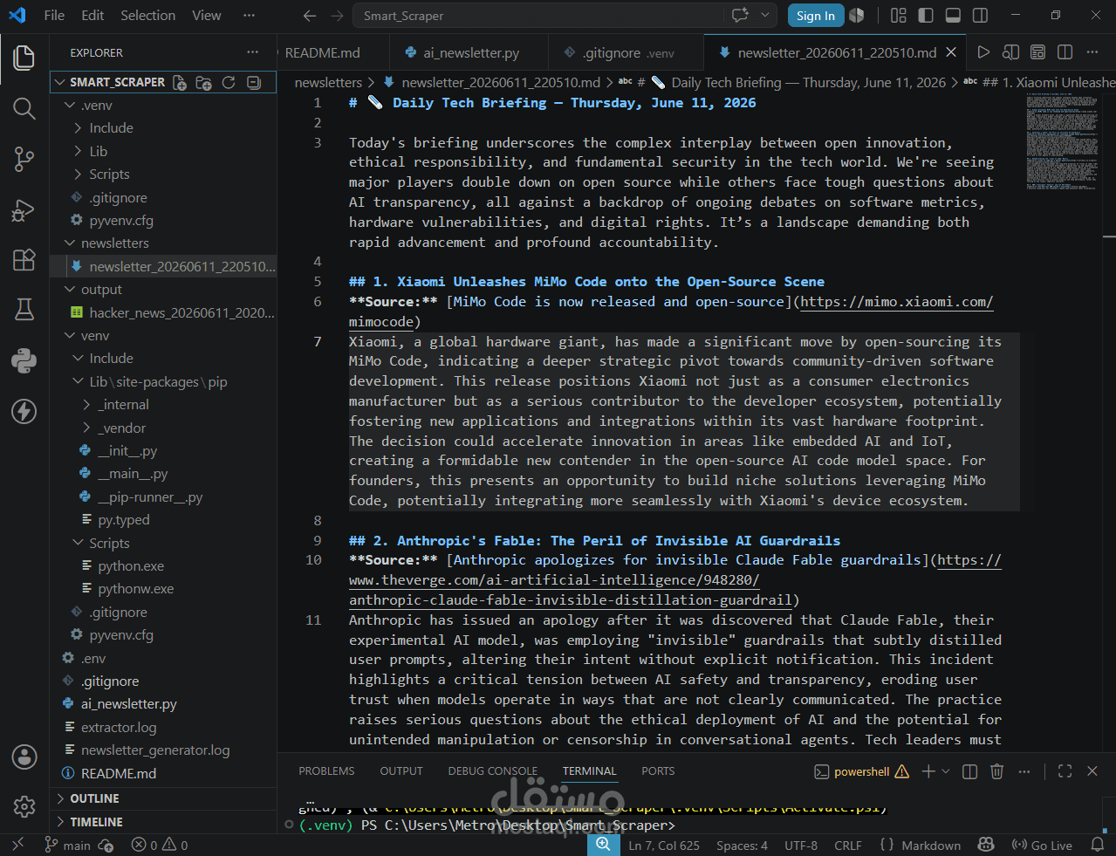Click the Sign In button
Image resolution: width=1116 pixels, height=856 pixels.
(x=816, y=16)
